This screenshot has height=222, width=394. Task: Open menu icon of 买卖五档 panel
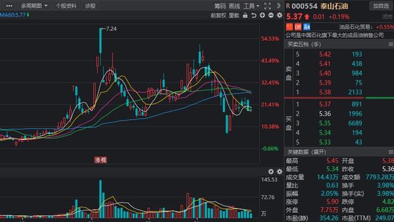click(x=391, y=44)
